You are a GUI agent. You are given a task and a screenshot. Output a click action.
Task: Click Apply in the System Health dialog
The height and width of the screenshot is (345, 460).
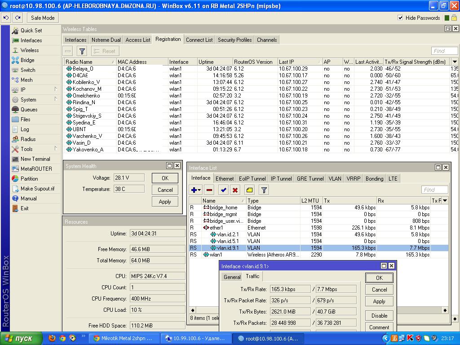[165, 202]
